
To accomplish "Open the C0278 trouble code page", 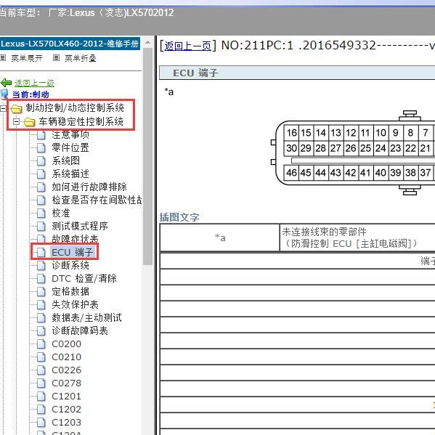I will (67, 383).
